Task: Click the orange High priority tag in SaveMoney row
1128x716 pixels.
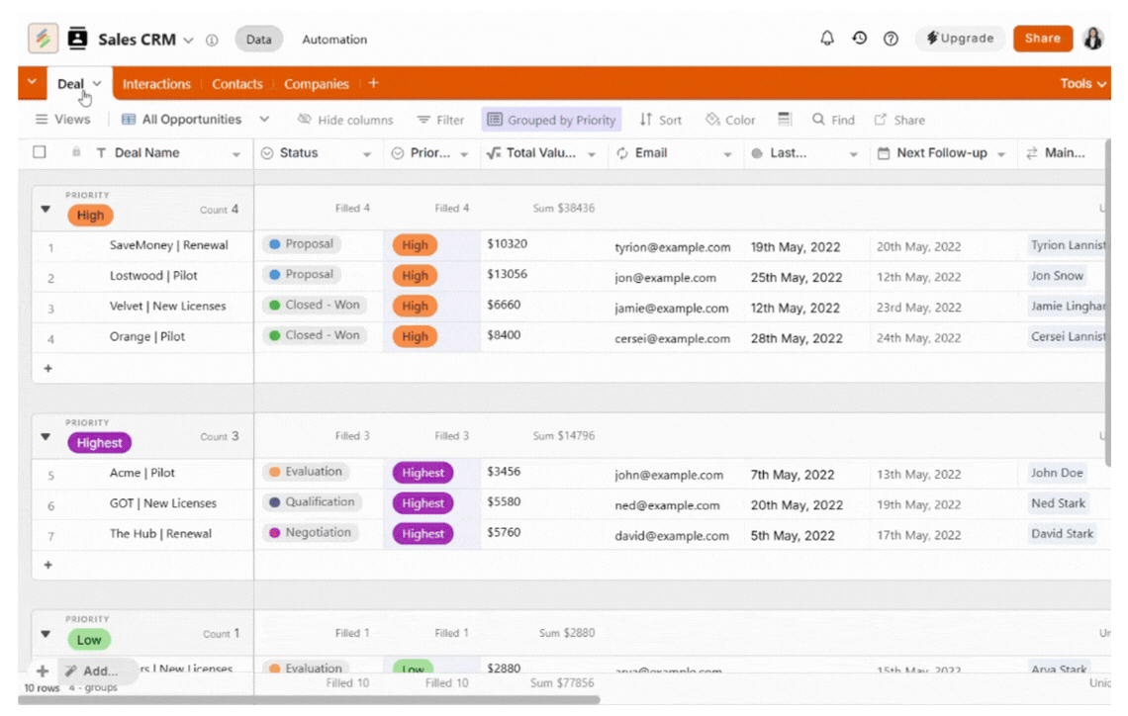Action: (415, 245)
